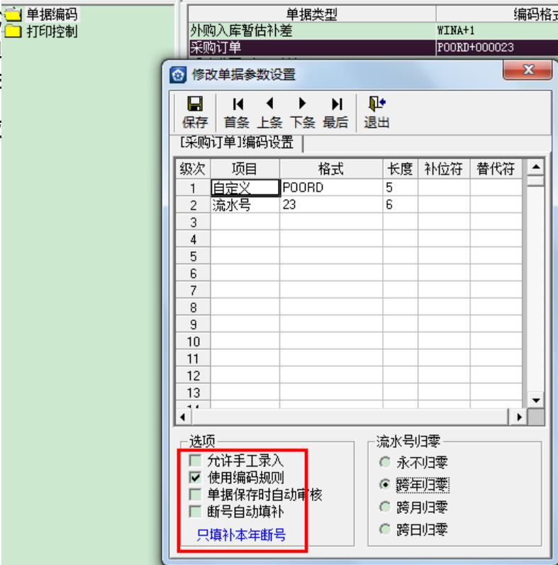Click the dialog title bar app icon

[x=178, y=75]
